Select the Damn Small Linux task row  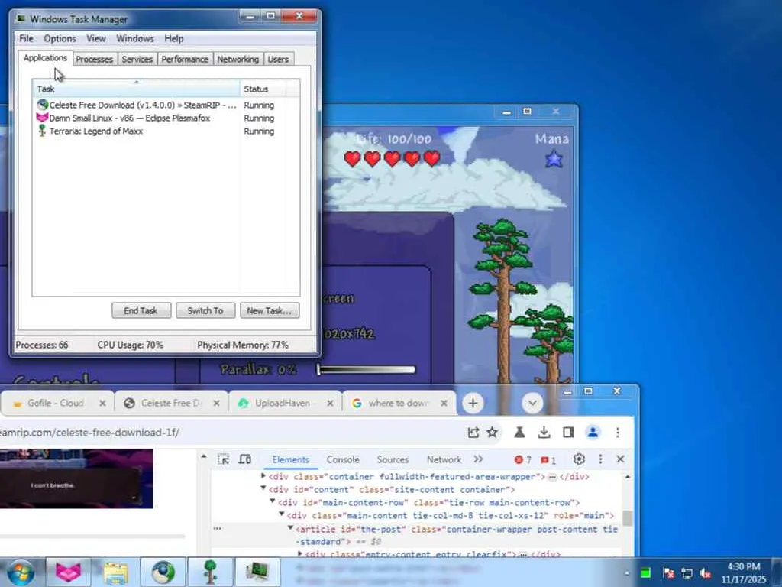[166, 118]
